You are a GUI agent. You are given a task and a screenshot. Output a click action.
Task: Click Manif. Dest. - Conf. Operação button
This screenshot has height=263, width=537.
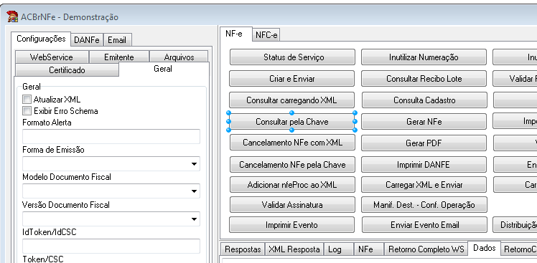pos(424,204)
